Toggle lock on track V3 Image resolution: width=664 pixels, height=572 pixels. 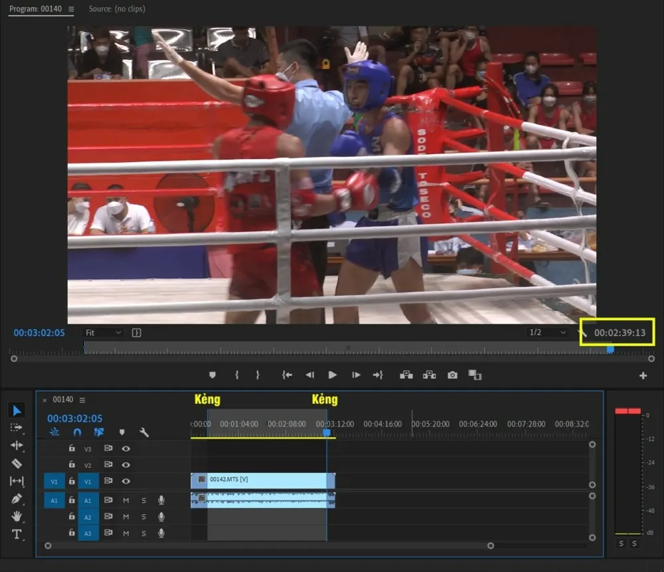coord(72,448)
